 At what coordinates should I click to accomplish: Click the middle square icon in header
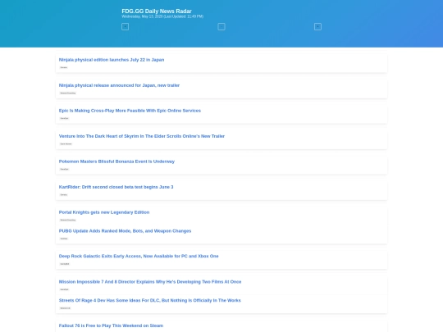[221, 26]
